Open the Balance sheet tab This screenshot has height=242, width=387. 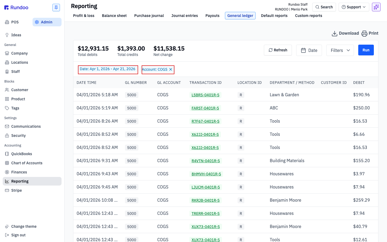[114, 16]
